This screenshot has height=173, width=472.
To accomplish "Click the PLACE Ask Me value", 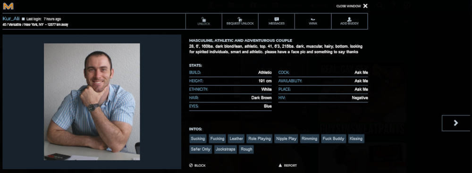I will (x=361, y=90).
